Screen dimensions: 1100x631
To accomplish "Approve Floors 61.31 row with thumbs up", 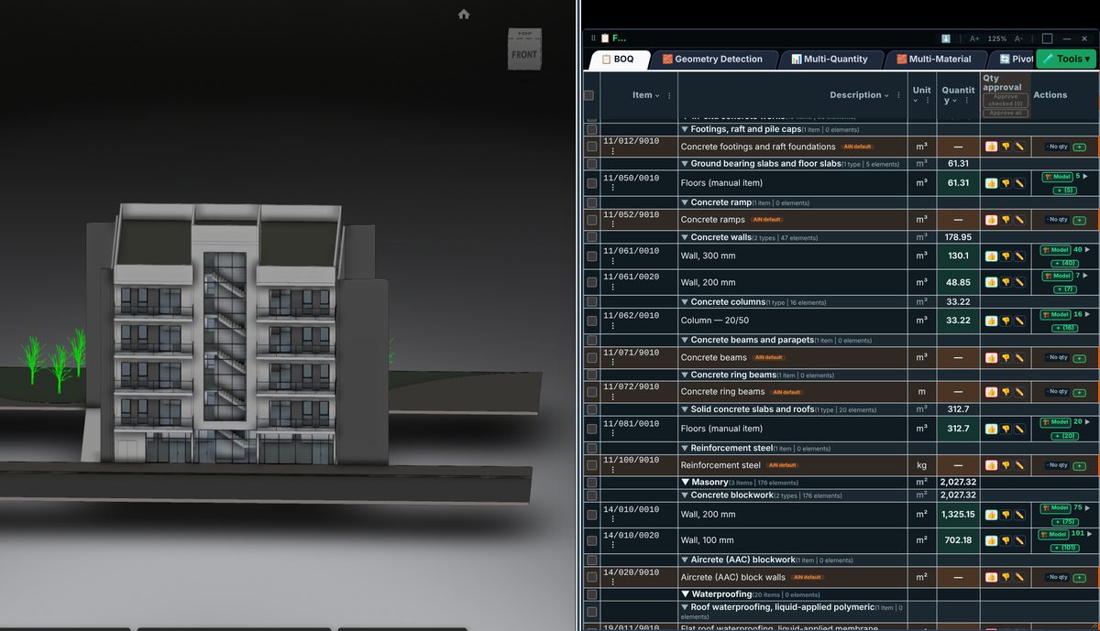I will 991,183.
